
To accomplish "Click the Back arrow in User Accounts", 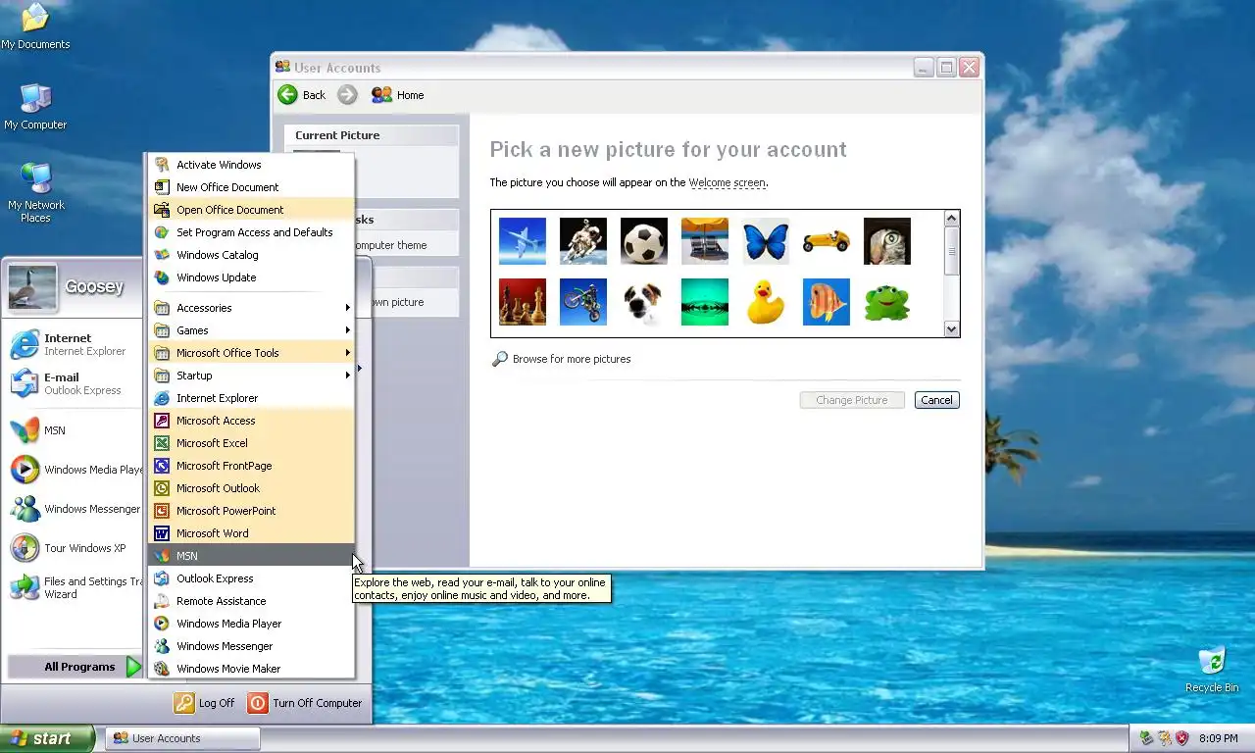I will 302,95.
